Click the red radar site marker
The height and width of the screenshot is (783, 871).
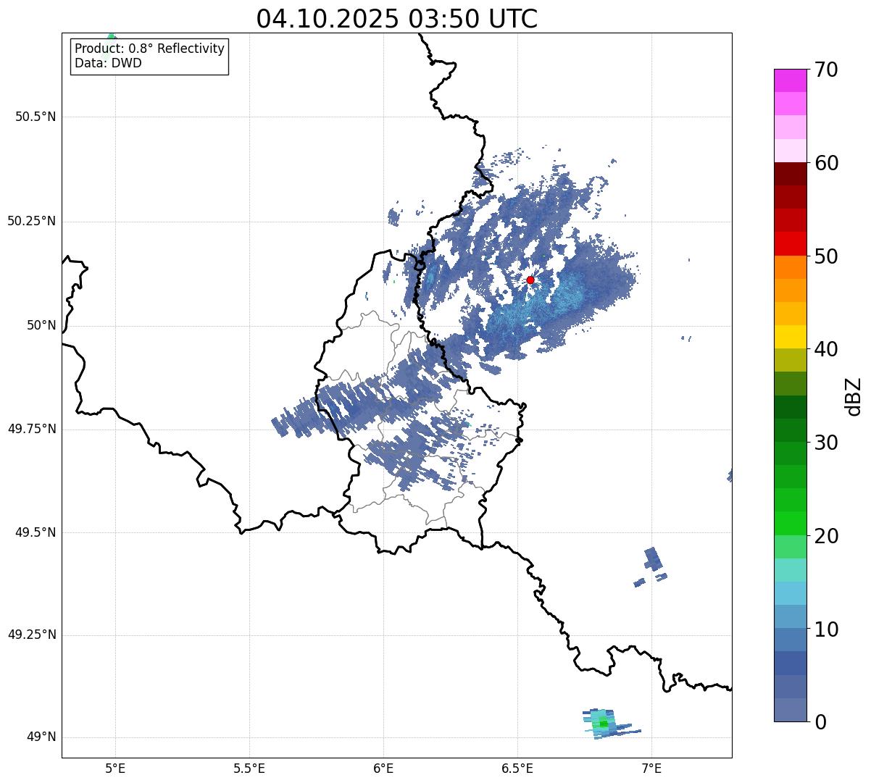click(x=530, y=280)
